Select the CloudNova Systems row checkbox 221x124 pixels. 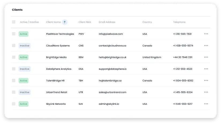point(14,45)
